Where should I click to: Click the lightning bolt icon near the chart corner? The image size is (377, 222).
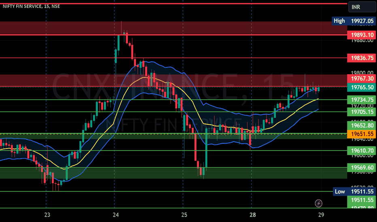coord(319,203)
